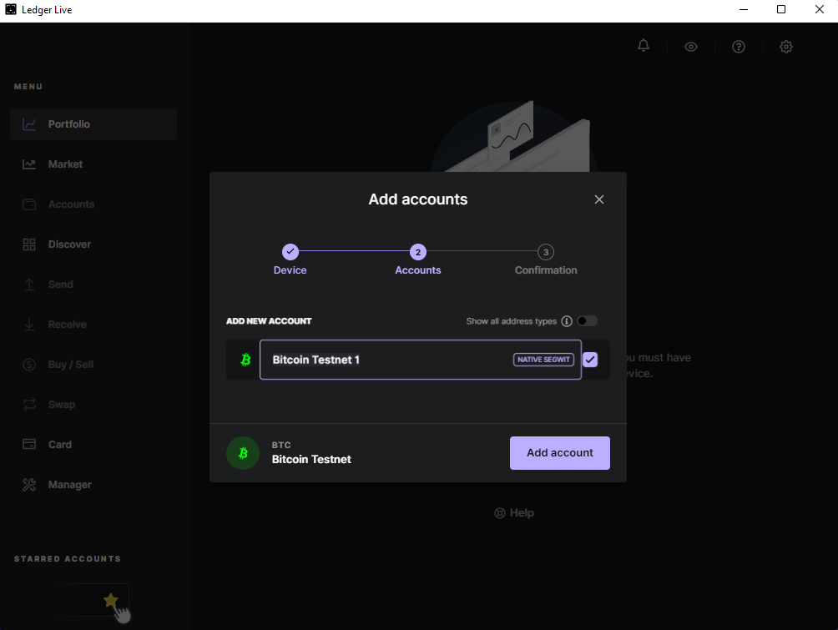The height and width of the screenshot is (630, 838).
Task: Close the Add accounts dialog
Action: click(598, 199)
